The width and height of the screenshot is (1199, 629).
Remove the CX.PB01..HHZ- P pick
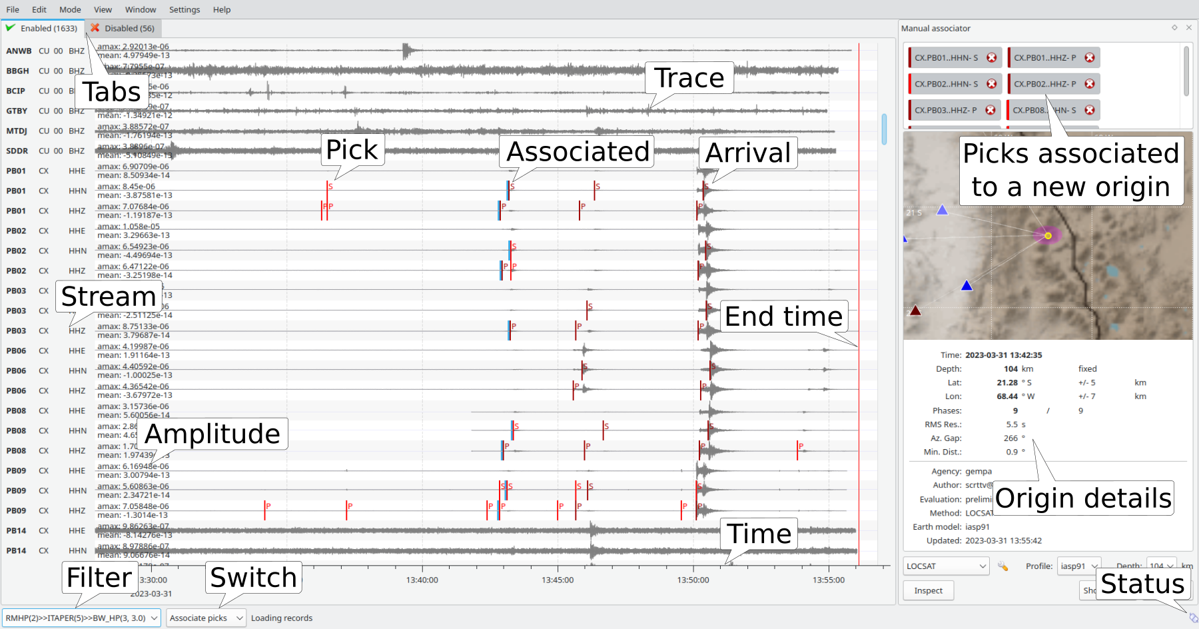(x=1090, y=58)
